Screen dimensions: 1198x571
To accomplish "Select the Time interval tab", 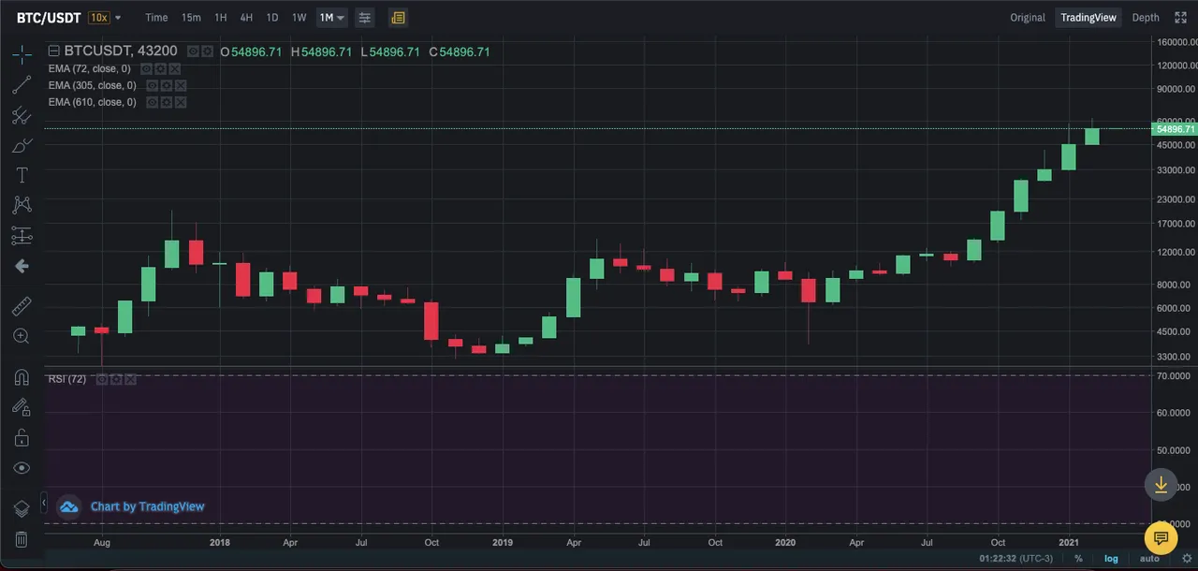I will 156,18.
